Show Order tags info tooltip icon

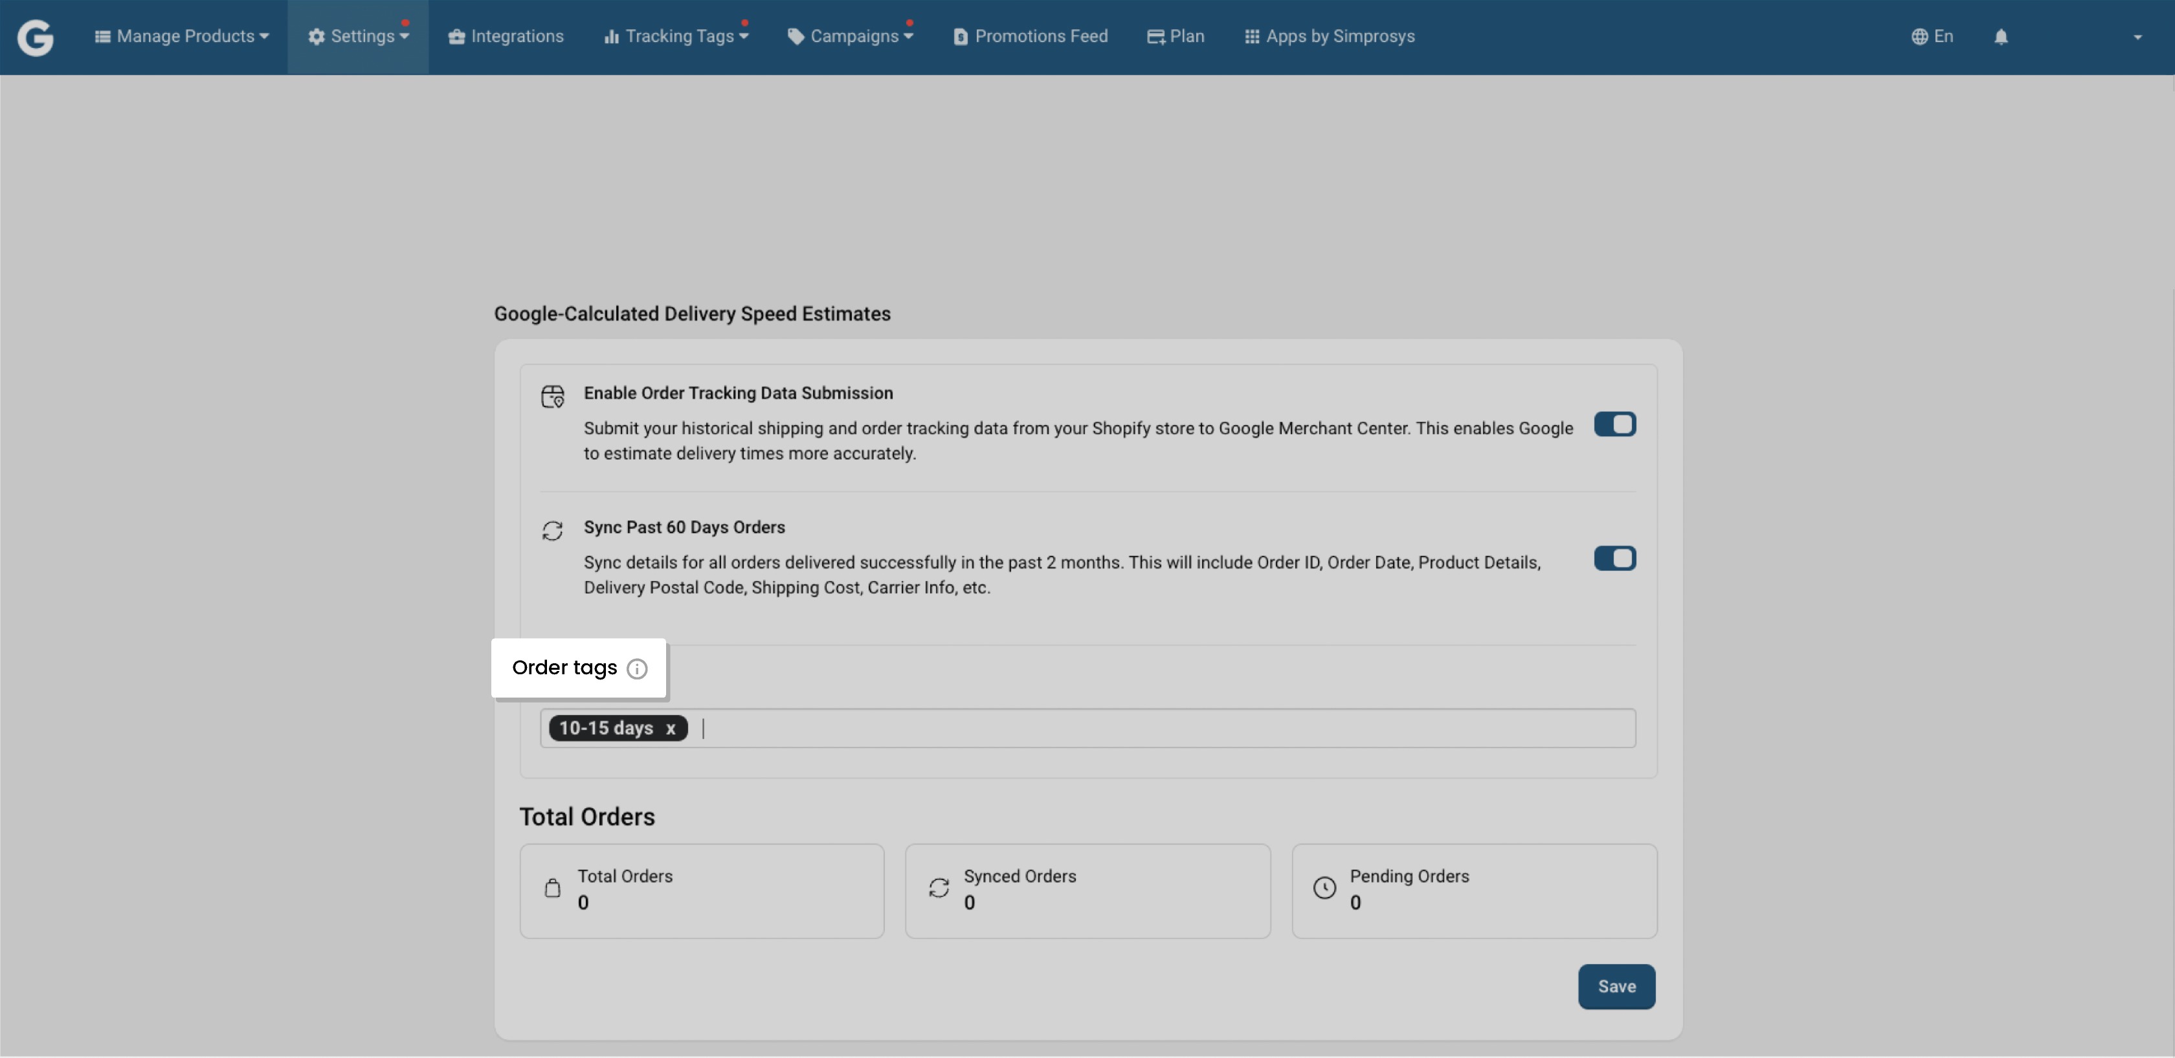tap(638, 669)
